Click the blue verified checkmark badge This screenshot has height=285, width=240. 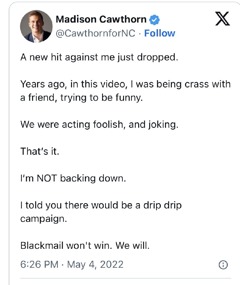[154, 20]
